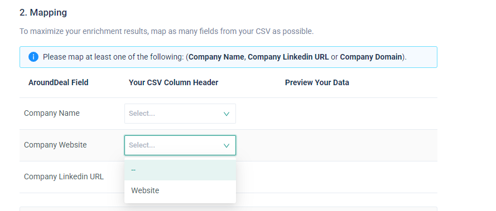Click the chevron arrow in the Company Name select
This screenshot has height=211, width=496.
coord(227,114)
